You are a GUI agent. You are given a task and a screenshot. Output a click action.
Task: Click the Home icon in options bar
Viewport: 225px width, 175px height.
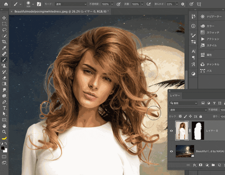click(6, 4)
